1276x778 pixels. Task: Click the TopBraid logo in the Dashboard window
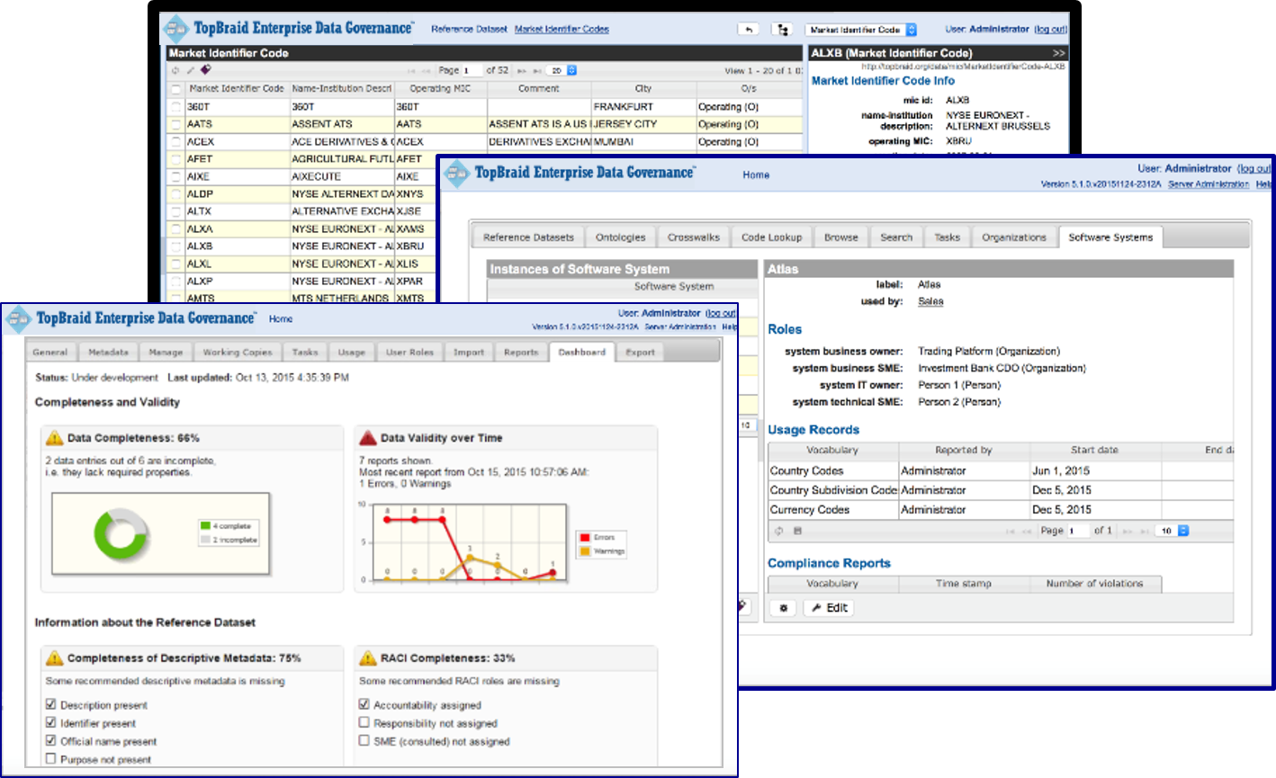19,318
